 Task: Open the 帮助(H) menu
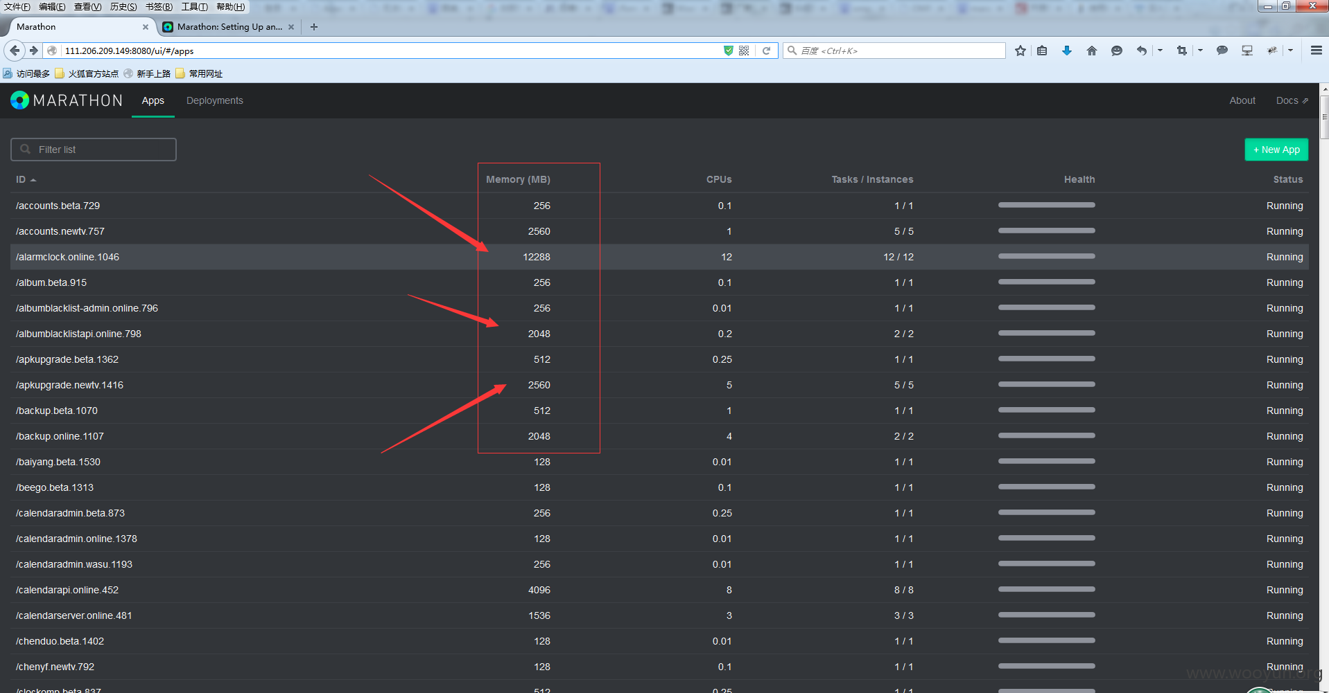tap(231, 6)
